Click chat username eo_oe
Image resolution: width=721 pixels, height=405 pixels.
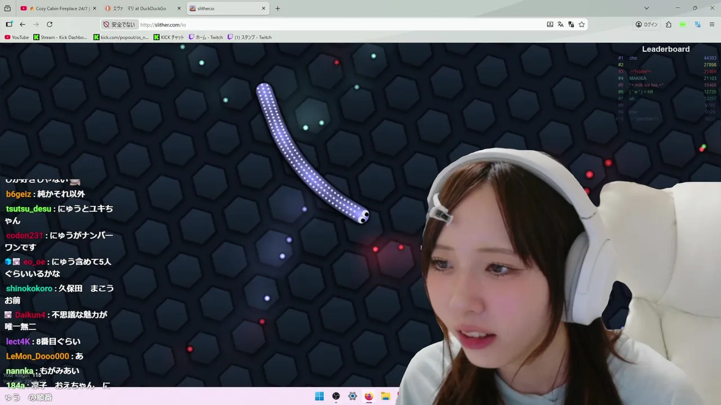tap(34, 262)
